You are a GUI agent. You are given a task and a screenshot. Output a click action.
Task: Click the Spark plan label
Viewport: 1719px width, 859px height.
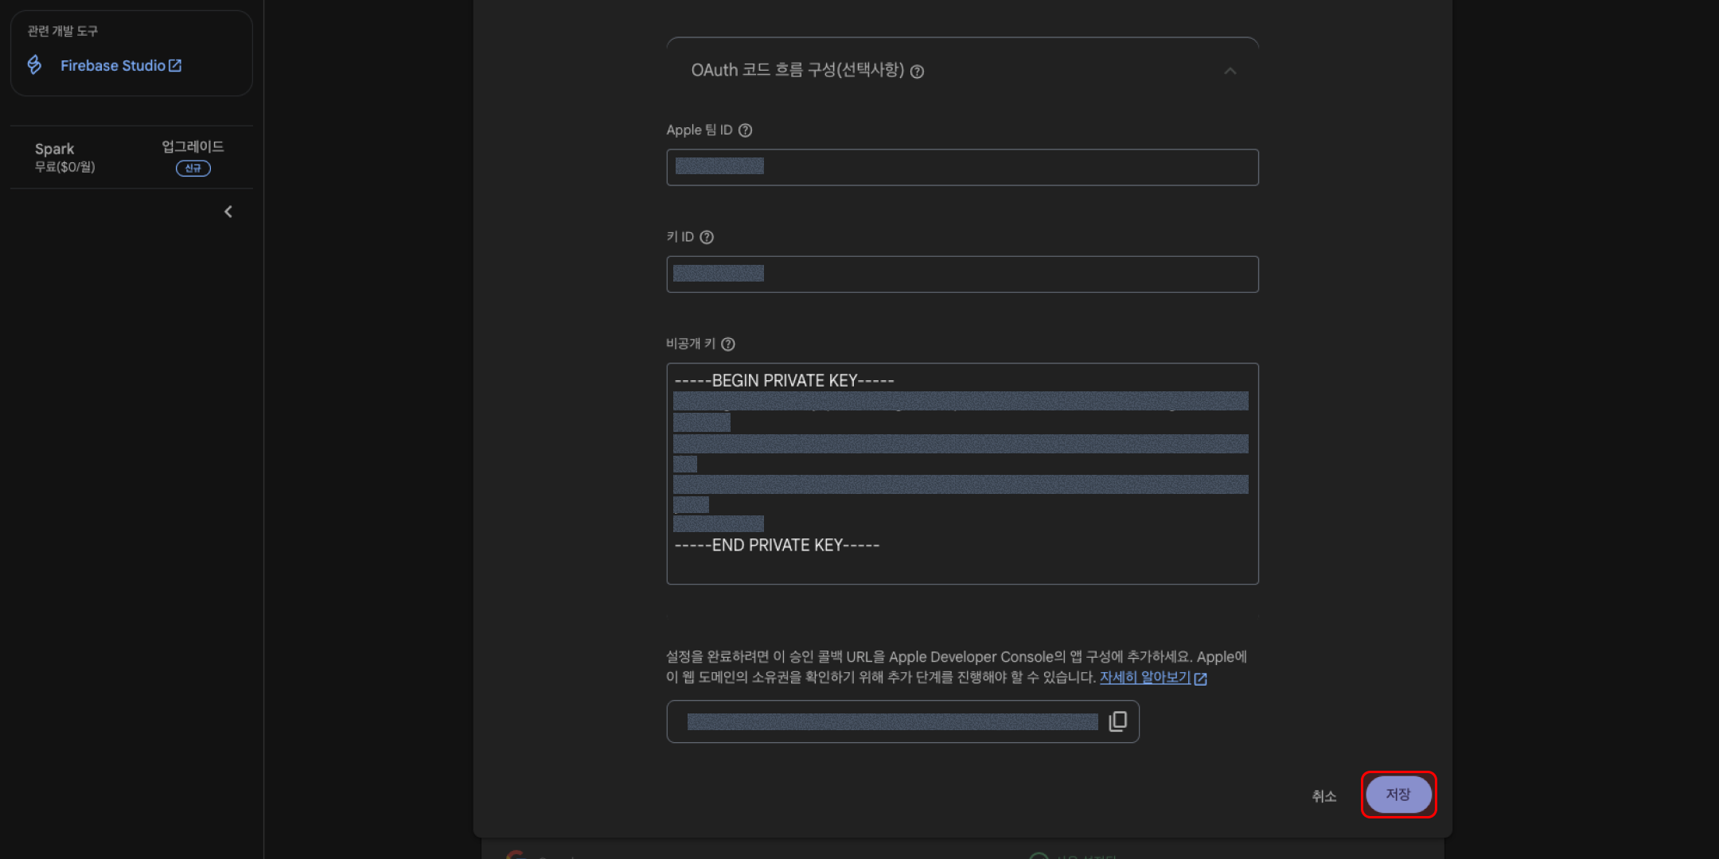tap(54, 149)
